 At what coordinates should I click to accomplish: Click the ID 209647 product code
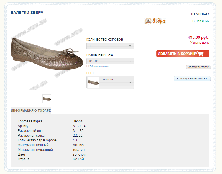200,14
